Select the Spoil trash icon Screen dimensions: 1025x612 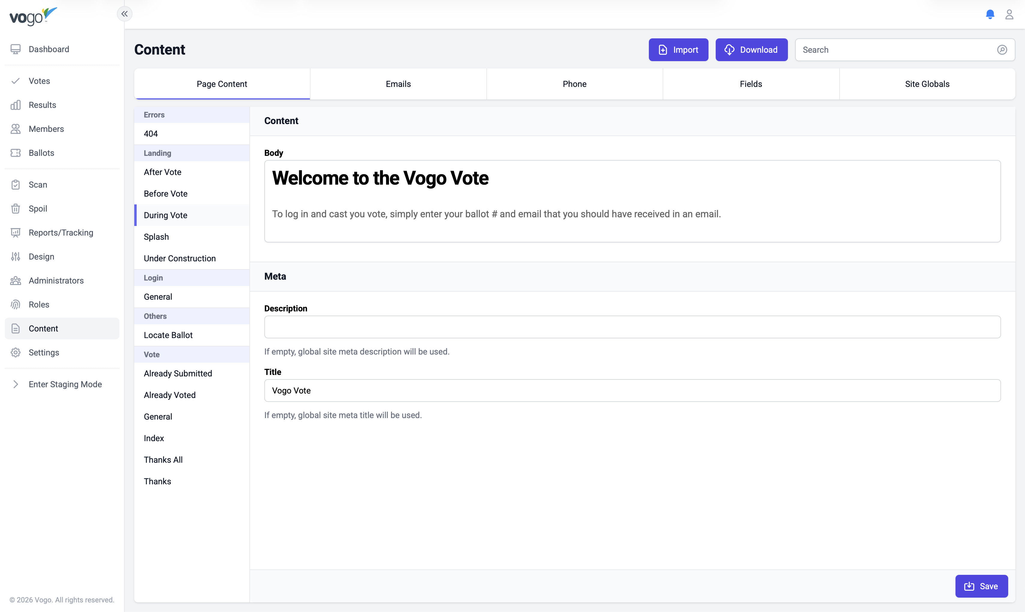point(16,209)
